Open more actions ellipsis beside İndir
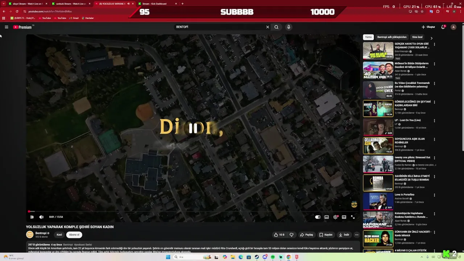Screen dimensions: 464x261 pyautogui.click(x=357, y=235)
